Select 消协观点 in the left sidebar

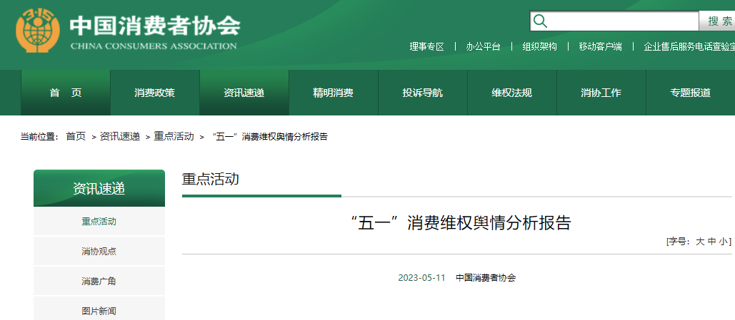(x=99, y=251)
